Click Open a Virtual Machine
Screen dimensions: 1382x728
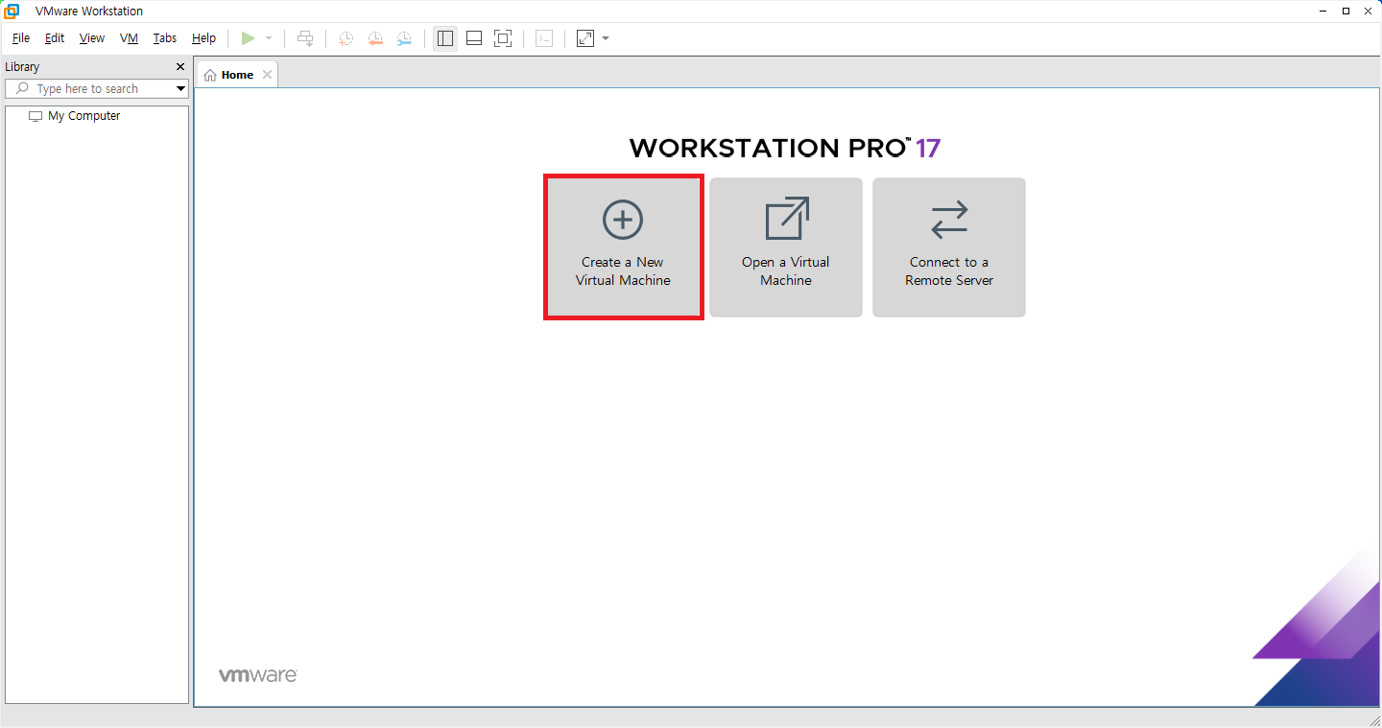[786, 247]
